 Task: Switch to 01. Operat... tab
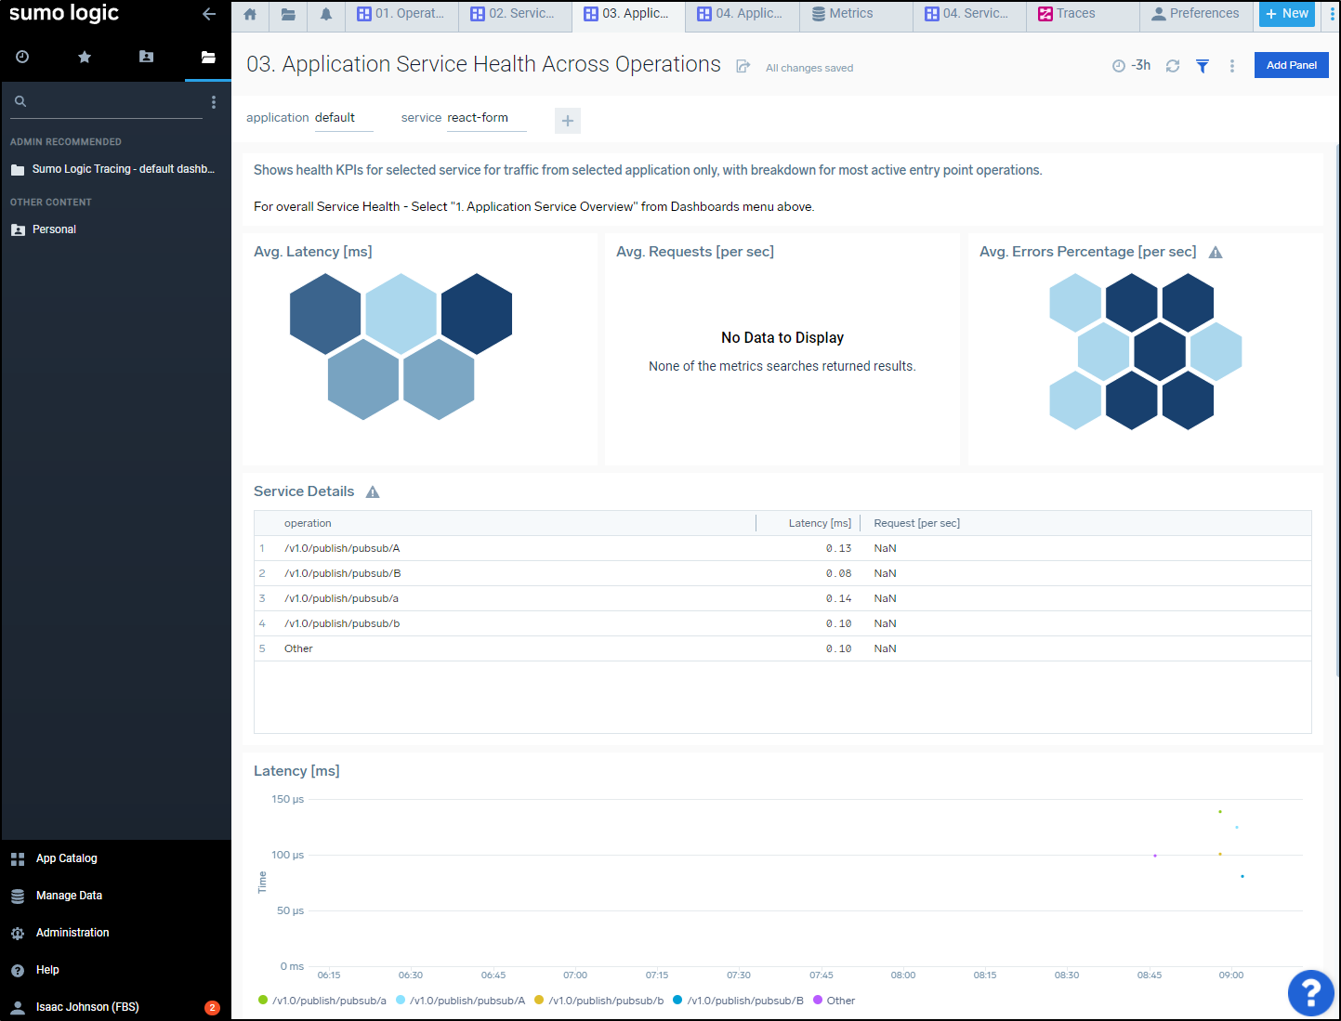(401, 14)
